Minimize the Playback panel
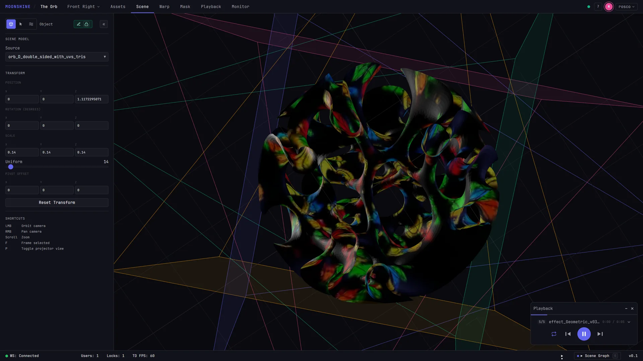Viewport: 643px width, 361px height. pos(626,309)
